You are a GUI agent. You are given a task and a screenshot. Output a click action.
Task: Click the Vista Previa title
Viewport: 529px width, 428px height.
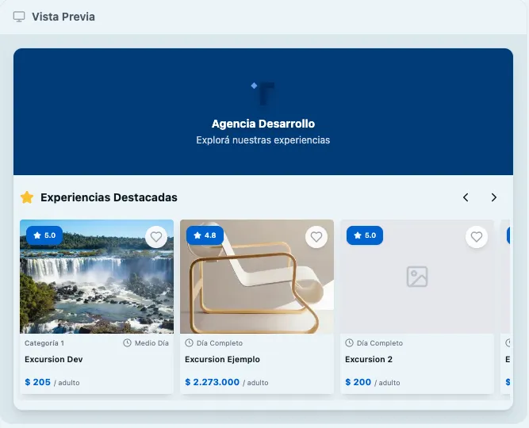click(x=63, y=17)
